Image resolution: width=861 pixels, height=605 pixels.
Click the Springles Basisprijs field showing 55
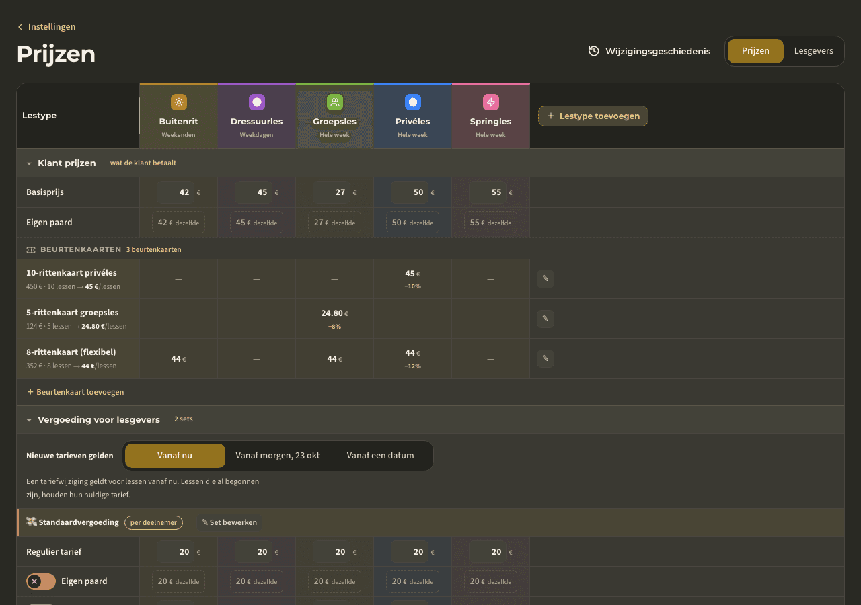[x=488, y=192]
